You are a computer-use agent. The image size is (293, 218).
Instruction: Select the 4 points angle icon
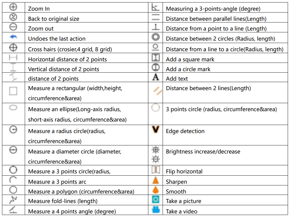click(13, 210)
